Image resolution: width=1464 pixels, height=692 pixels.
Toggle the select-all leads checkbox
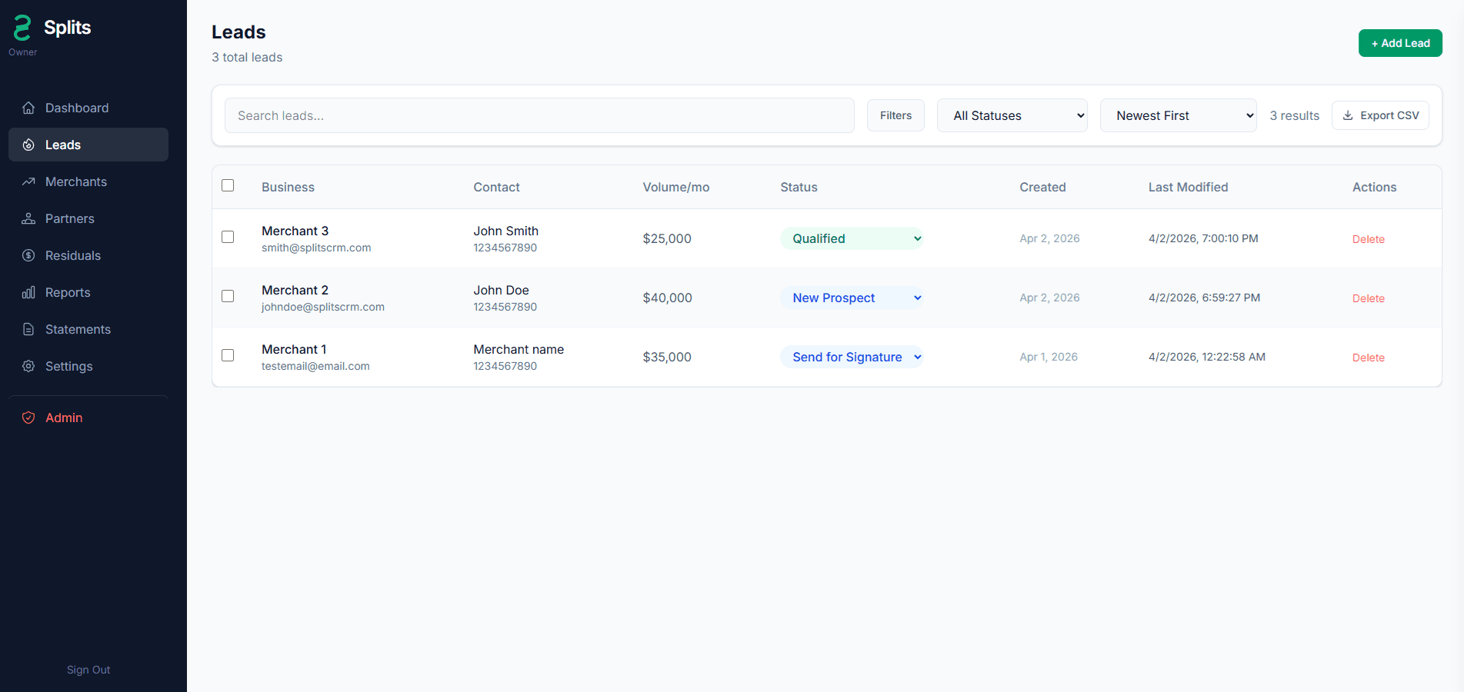pyautogui.click(x=228, y=185)
